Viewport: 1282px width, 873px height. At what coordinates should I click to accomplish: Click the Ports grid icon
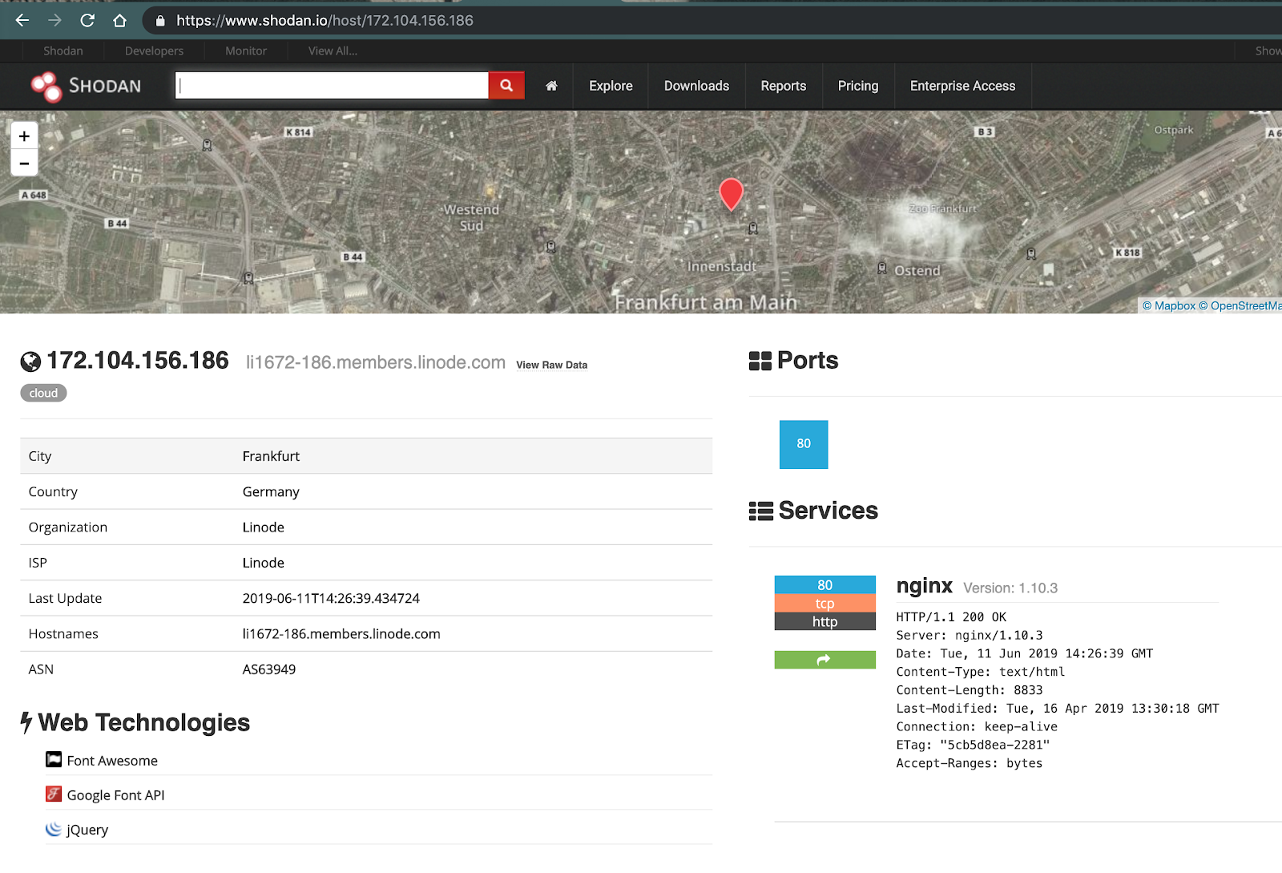760,361
